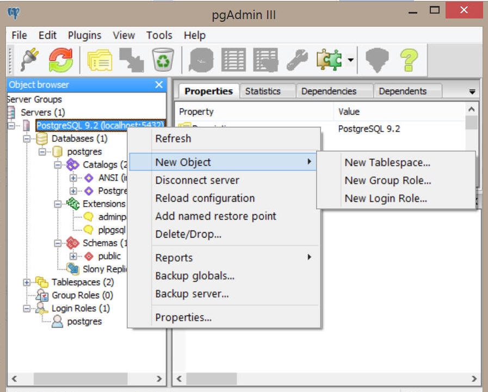Open the File menu
Image resolution: width=488 pixels, height=392 pixels.
click(19, 35)
